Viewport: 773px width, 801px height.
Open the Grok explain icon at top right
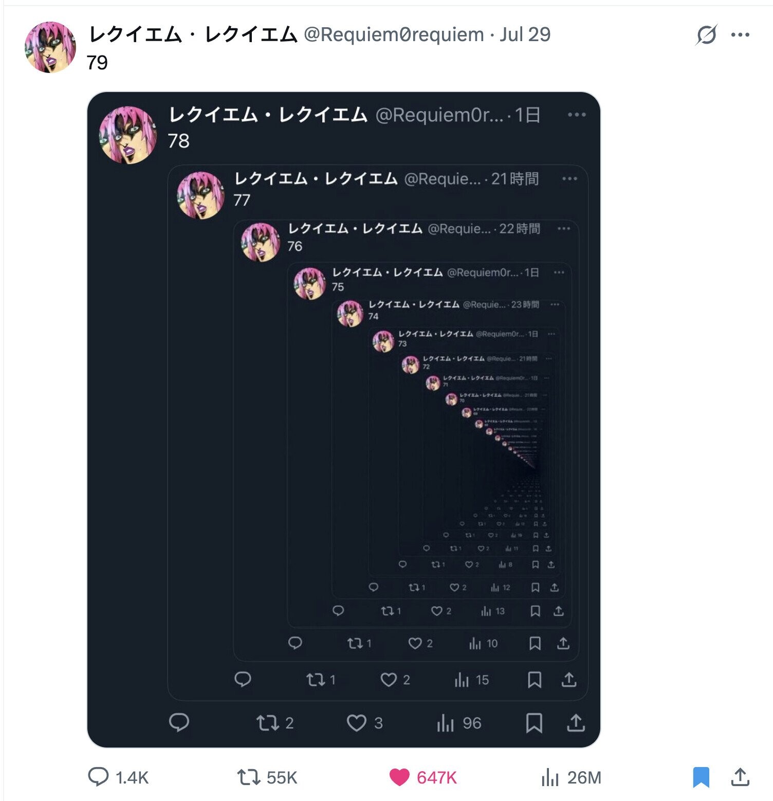click(x=706, y=35)
